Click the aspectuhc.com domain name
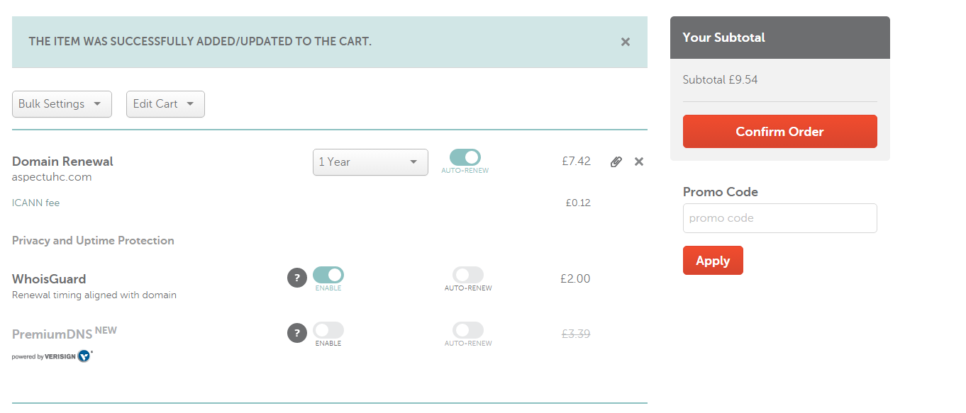Image resolution: width=966 pixels, height=413 pixels. pos(52,177)
